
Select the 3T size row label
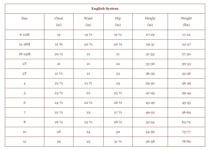[25, 73]
